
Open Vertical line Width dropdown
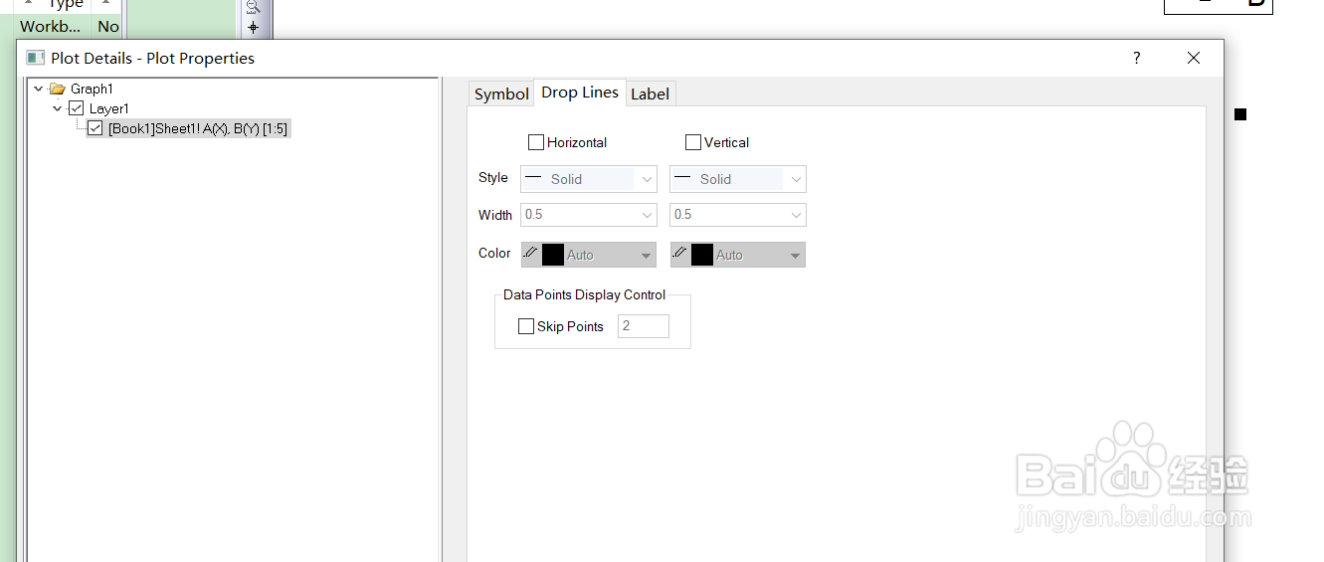pos(738,215)
